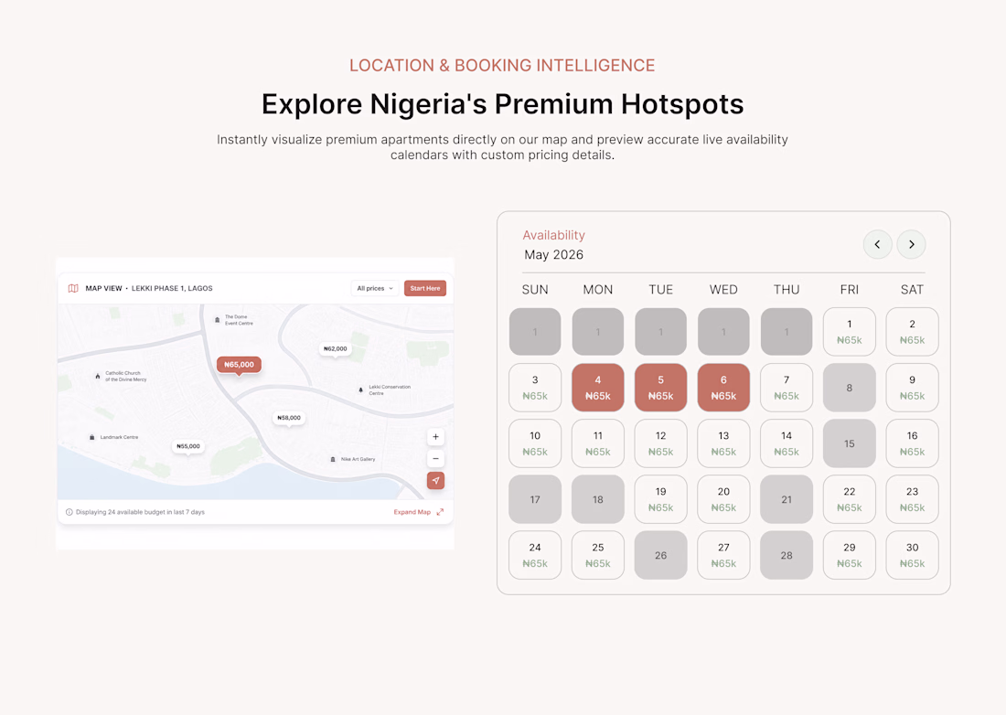This screenshot has height=715, width=1006.
Task: Click The Dome Event Centre landmark icon
Action: coord(218,320)
